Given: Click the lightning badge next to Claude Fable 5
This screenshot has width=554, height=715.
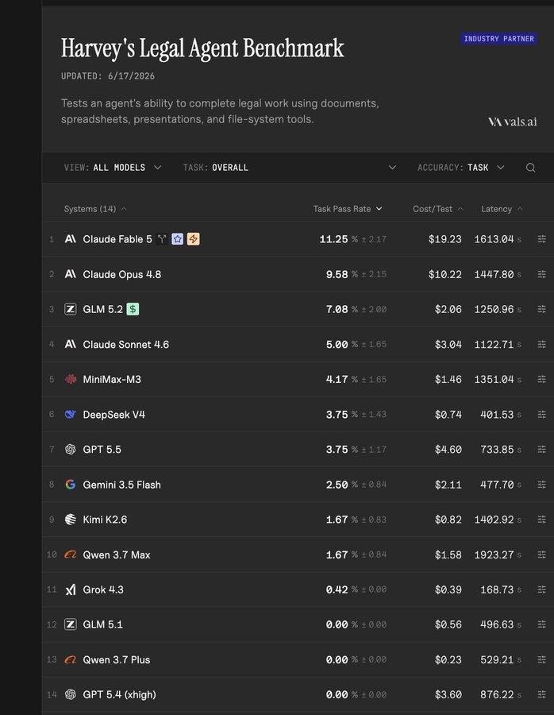Looking at the screenshot, I should tap(193, 239).
